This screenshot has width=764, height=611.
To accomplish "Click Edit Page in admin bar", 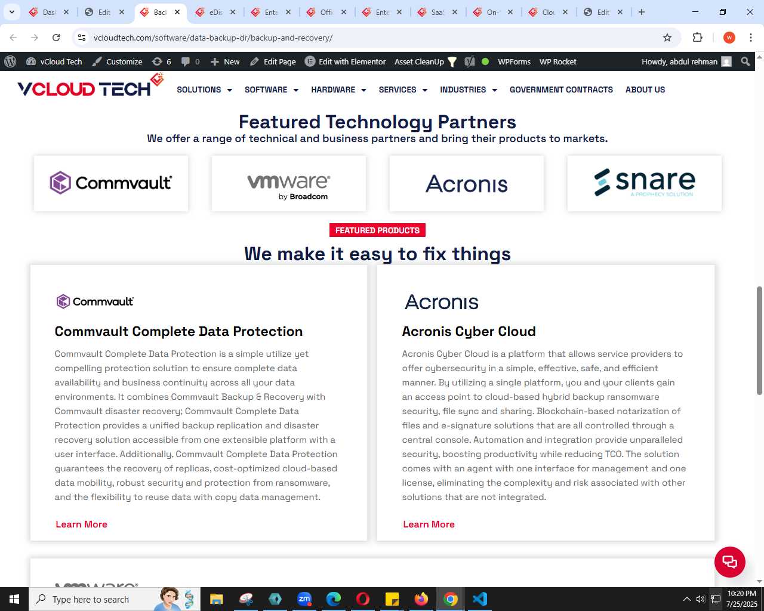I will (x=273, y=61).
